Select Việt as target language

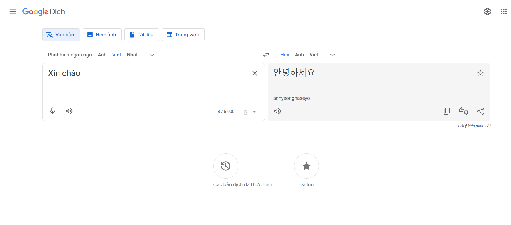pos(314,55)
